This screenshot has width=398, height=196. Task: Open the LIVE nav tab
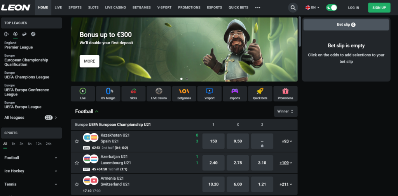coord(58,8)
